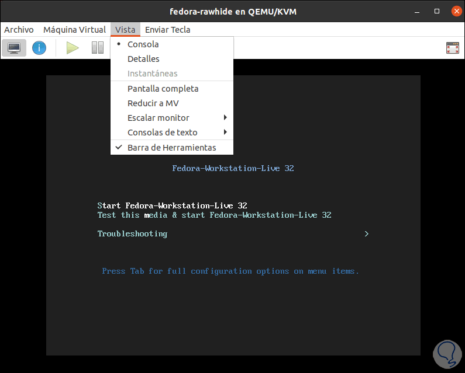Switch to fullscreen via toolbar icon
This screenshot has height=373, width=465.
(x=453, y=48)
